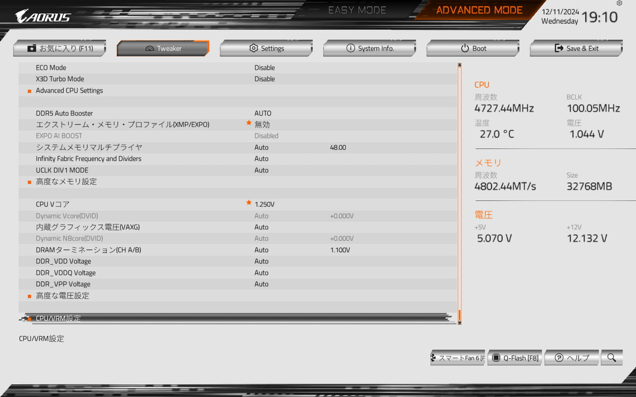The image size is (636, 397).
Task: Change DDR5 Auto Booster AUTO value
Action: [263, 113]
